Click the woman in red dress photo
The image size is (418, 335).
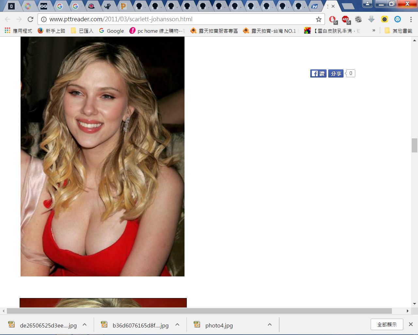coord(103,156)
